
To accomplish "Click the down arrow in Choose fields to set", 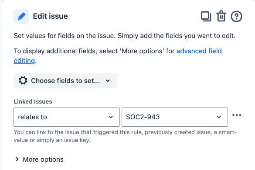I will (x=108, y=81).
